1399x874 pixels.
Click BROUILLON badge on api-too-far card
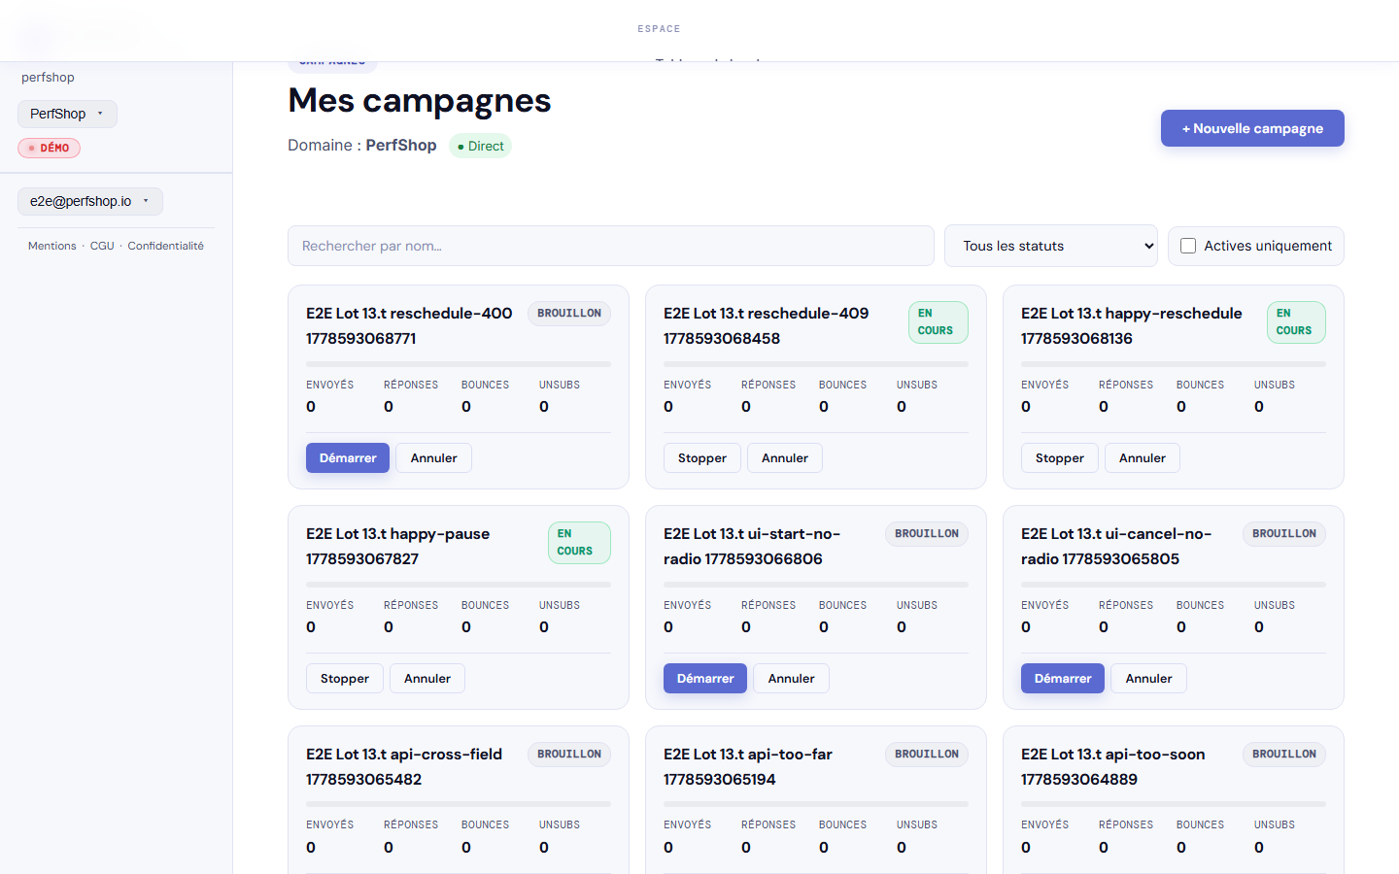(x=927, y=755)
